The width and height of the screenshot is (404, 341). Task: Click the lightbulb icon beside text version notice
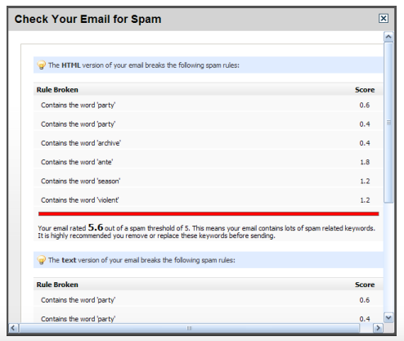click(41, 260)
